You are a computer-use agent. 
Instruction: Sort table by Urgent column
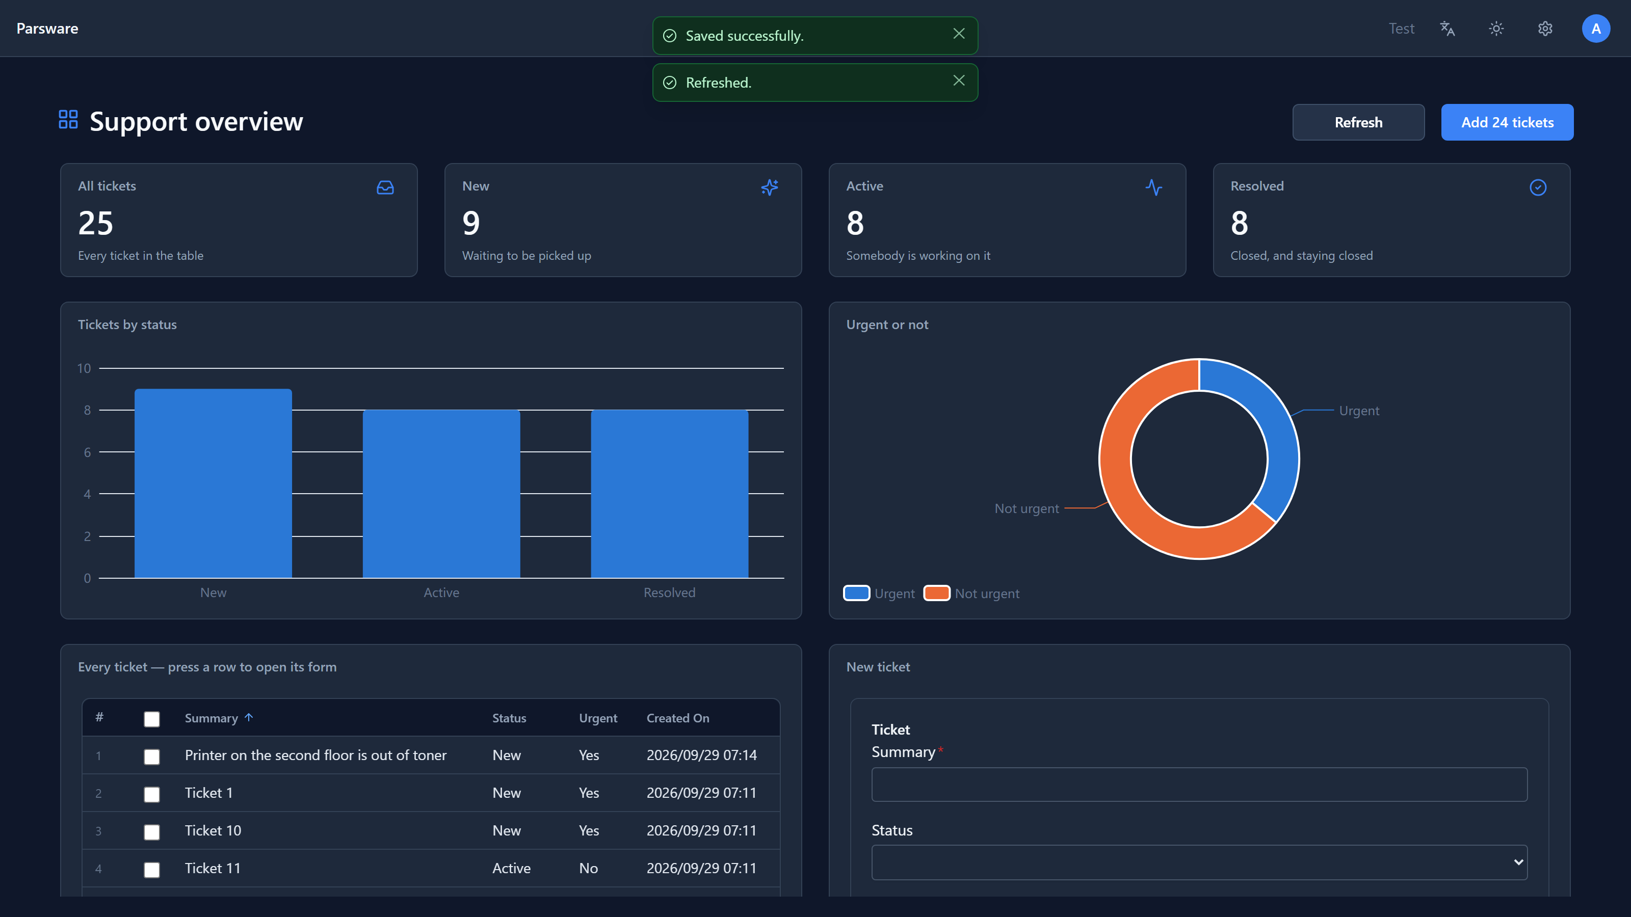598,718
